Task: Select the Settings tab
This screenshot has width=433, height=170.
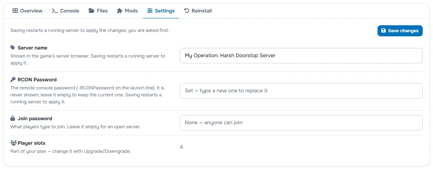Action: click(x=161, y=11)
